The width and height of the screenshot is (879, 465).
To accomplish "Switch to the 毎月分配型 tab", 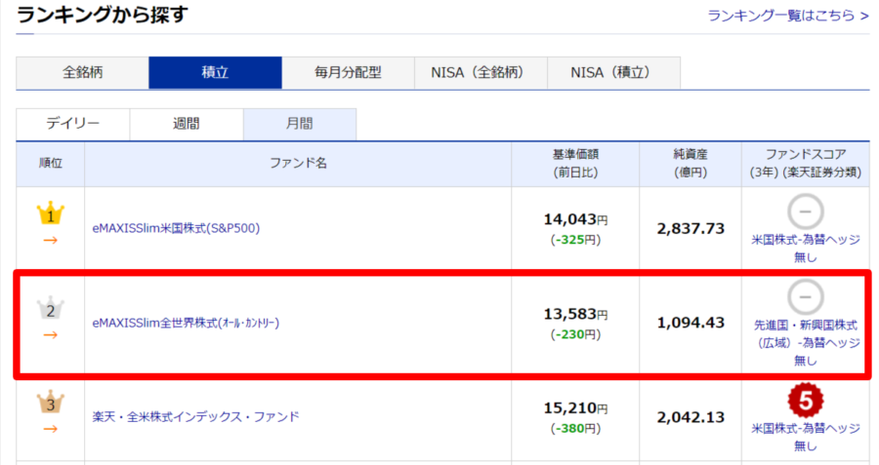I will (348, 73).
